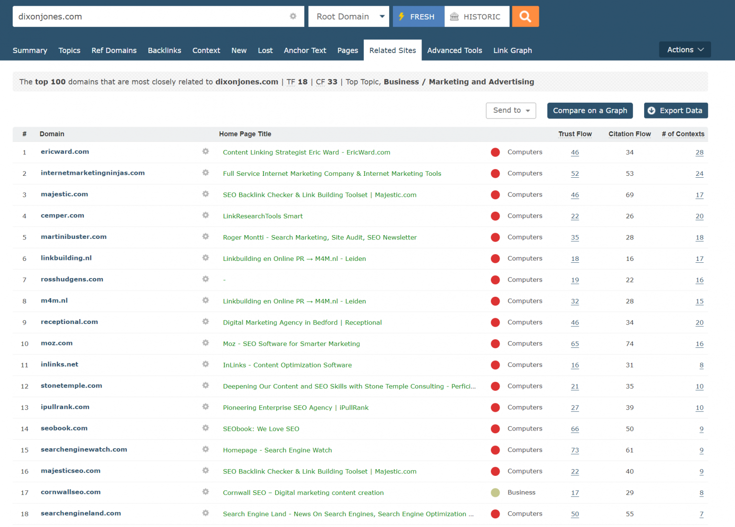Click gear icon for seobook.com row

click(x=205, y=428)
